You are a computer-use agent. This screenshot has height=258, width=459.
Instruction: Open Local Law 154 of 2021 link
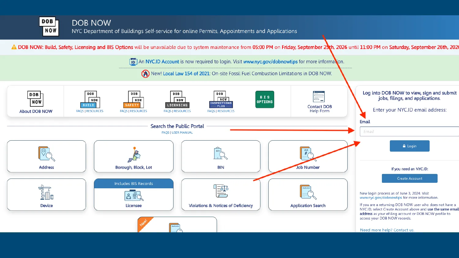tap(186, 74)
